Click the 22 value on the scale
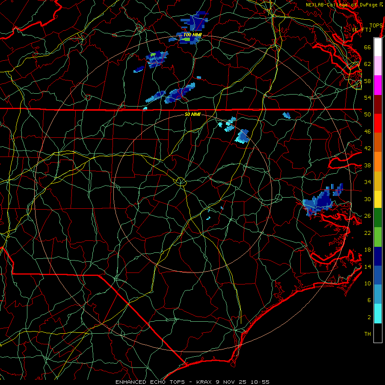385x385 pixels. pyautogui.click(x=367, y=233)
